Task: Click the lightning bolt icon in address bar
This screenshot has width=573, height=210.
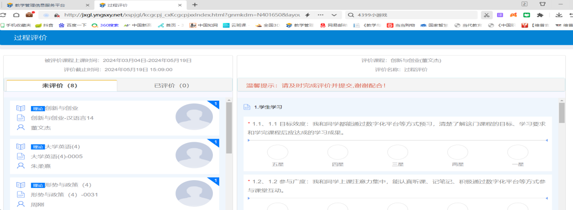Action: (307, 15)
